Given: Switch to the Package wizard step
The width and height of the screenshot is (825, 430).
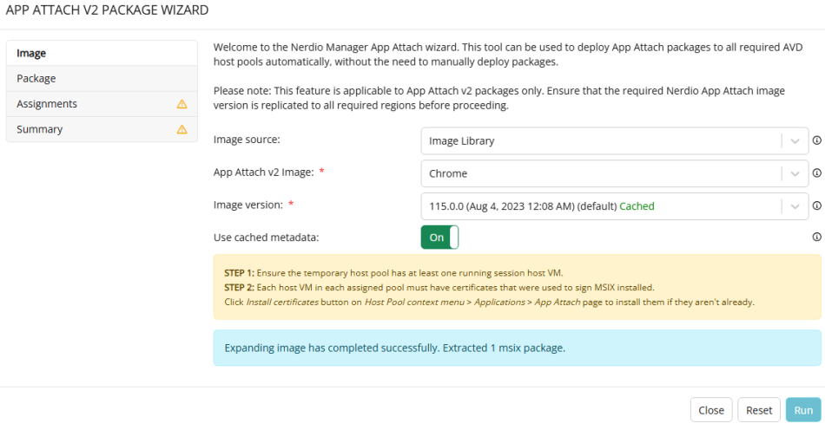Looking at the screenshot, I should [x=102, y=78].
